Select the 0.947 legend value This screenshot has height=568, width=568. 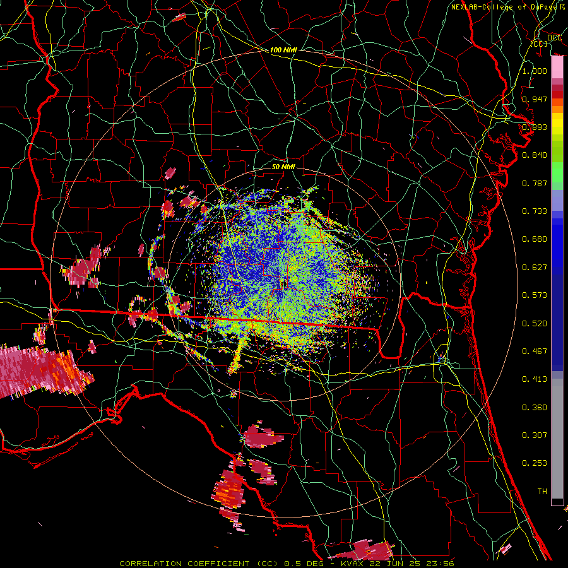coord(535,99)
